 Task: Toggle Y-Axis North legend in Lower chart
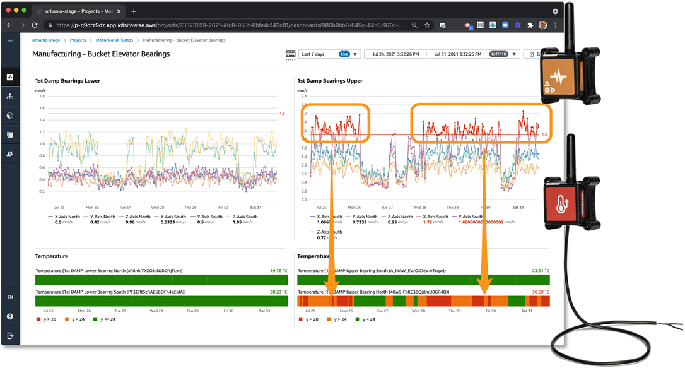tap(100, 217)
